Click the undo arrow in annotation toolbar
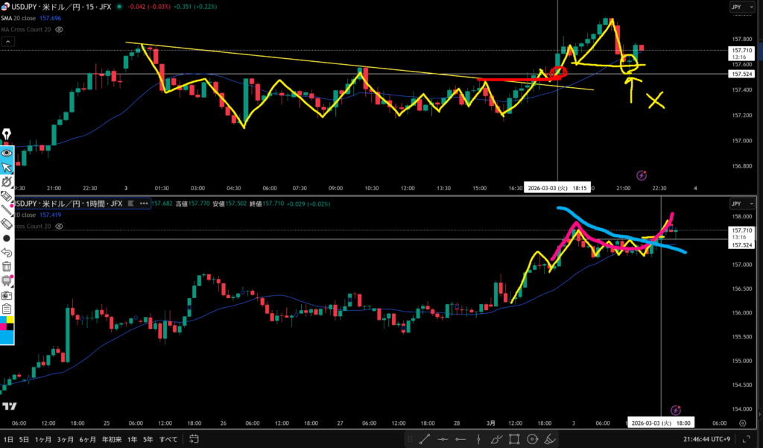The height and width of the screenshot is (448, 763). tap(7, 253)
